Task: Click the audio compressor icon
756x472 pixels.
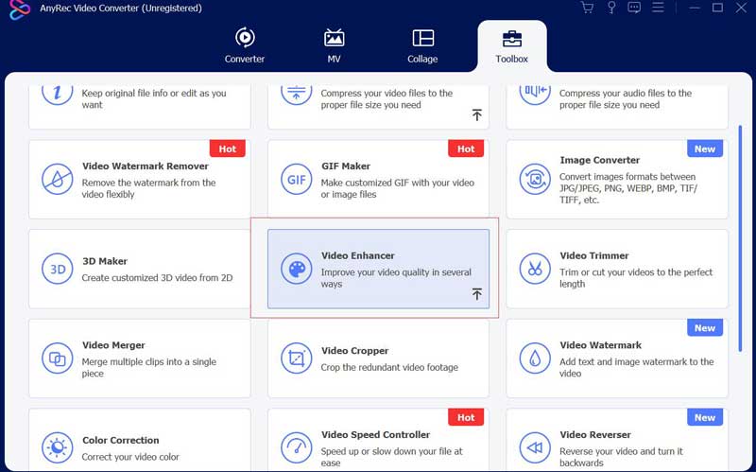Action: click(x=535, y=95)
